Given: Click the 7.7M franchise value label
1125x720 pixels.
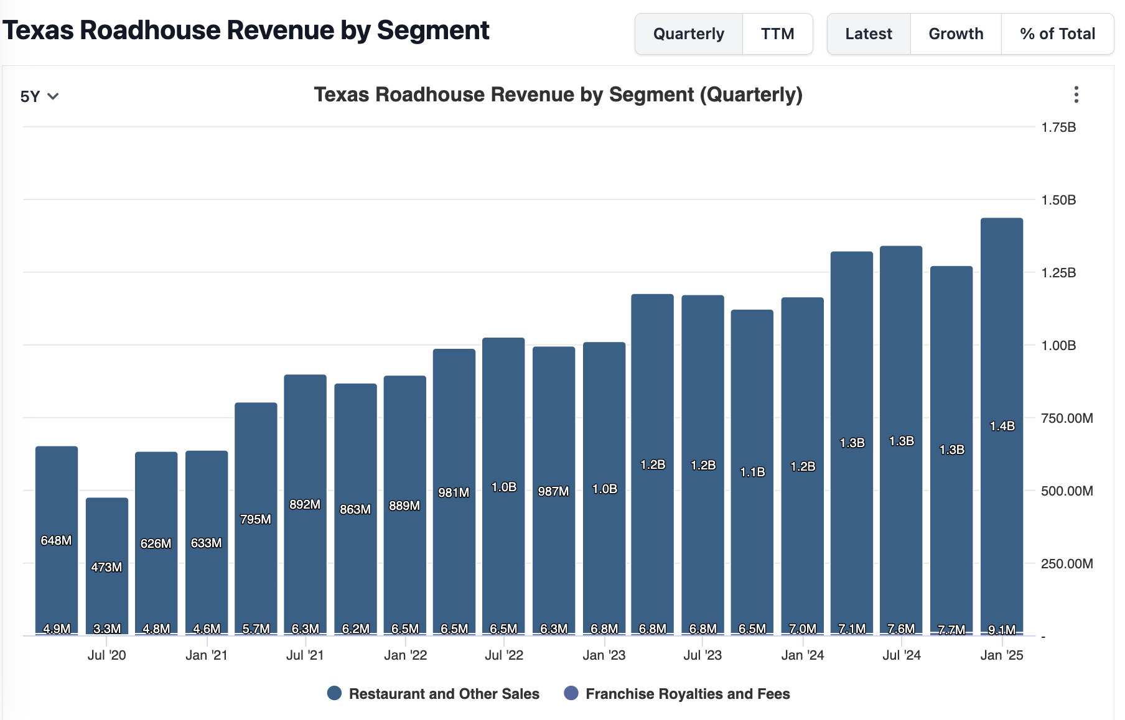Looking at the screenshot, I should click(x=951, y=630).
